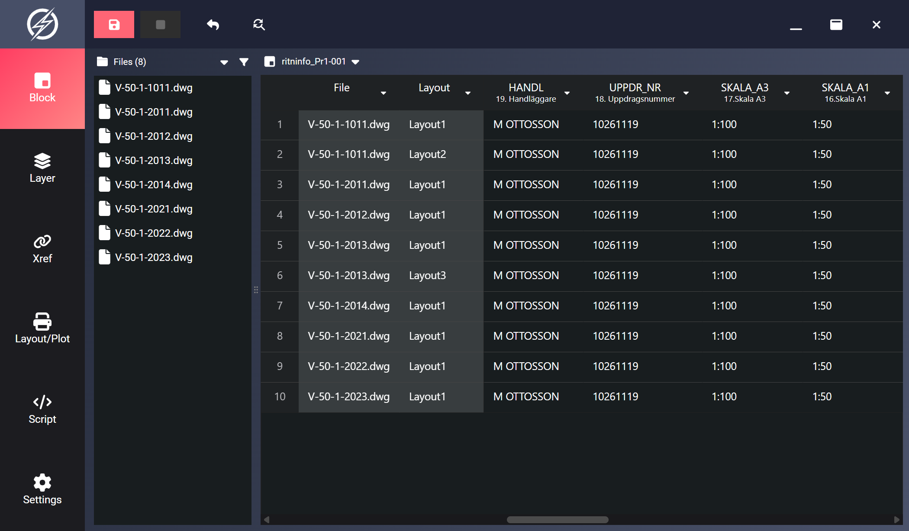Click the File column header label
The width and height of the screenshot is (909, 531).
tap(342, 88)
